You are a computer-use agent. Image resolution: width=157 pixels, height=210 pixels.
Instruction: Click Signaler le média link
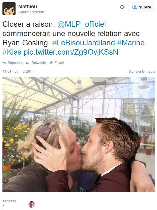(x=142, y=72)
